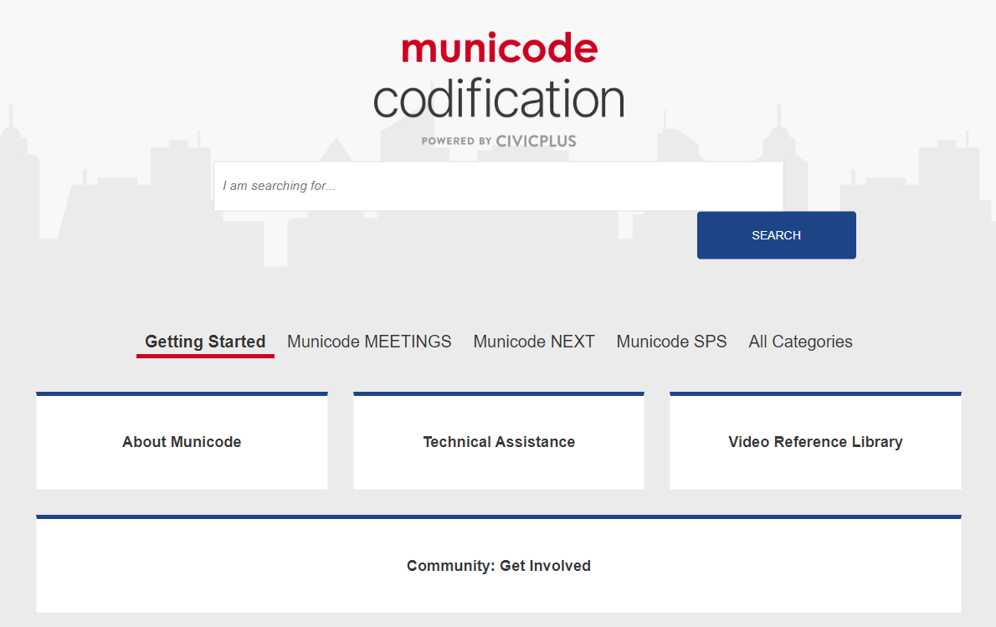
Task: Click the blue SEARCH button
Action: (x=776, y=235)
